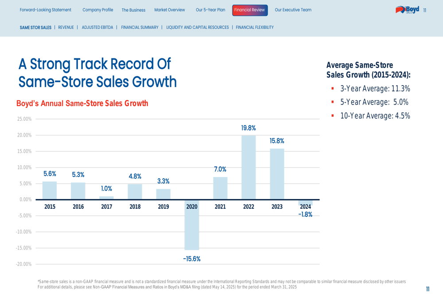Click the '-1.8%' data label
Screen dimensions: 443x303
305,215
